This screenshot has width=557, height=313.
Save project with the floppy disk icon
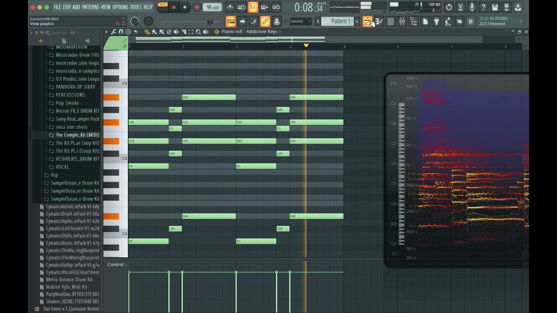coord(495,7)
